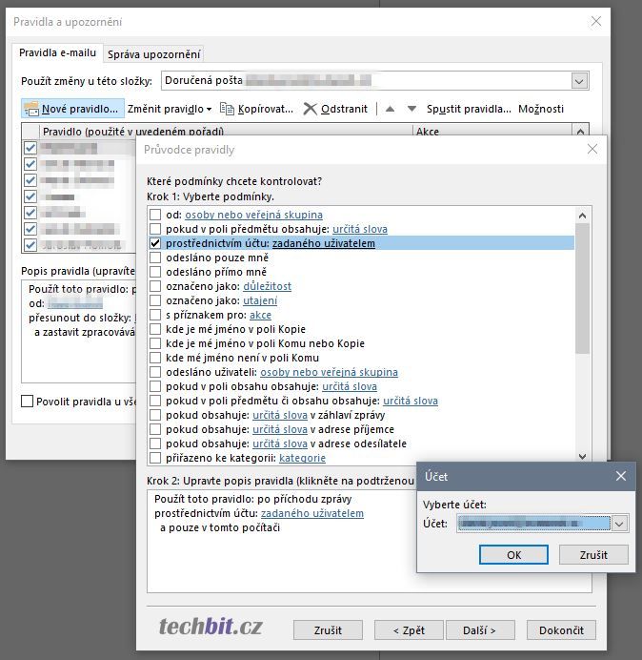Click the Další > button
Screen dimensions: 642x660
pyautogui.click(x=479, y=630)
